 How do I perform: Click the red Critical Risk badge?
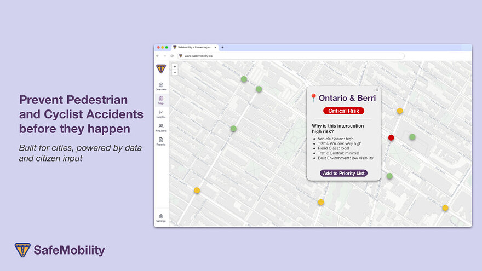click(x=343, y=111)
